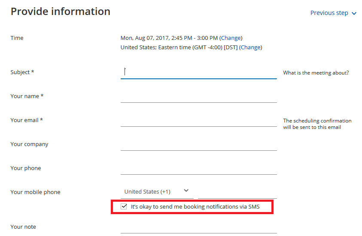
Task: Uncheck the SMS booking notifications checkbox
Action: tap(124, 206)
